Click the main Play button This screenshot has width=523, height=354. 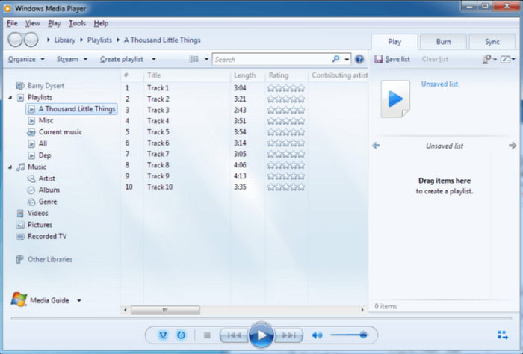(261, 335)
